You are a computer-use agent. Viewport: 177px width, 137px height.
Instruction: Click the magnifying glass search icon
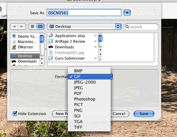127,27
